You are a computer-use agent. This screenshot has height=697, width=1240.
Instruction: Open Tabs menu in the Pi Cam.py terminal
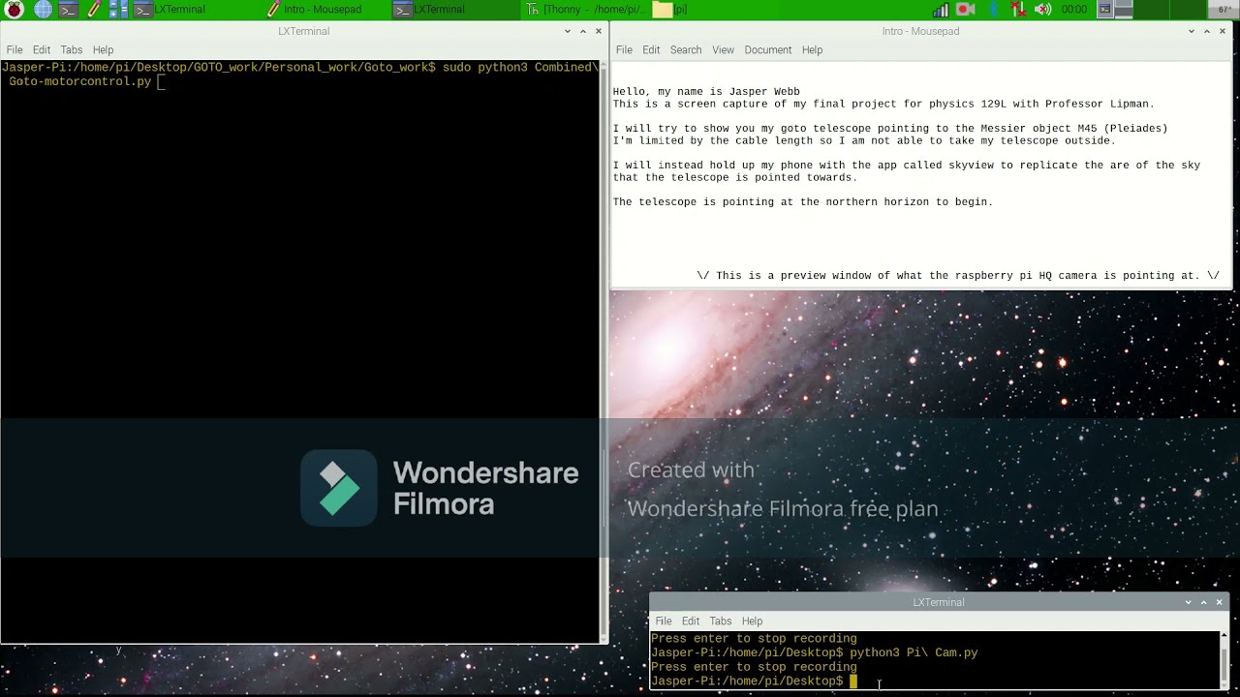721,621
